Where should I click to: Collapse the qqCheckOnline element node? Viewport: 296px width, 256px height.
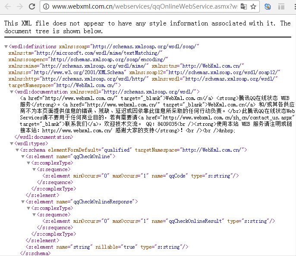(23, 156)
